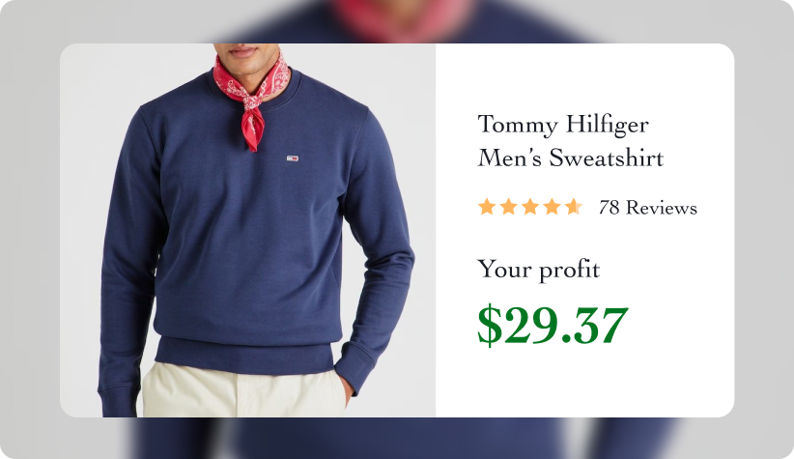Click the Men's Sweatshirt title line
This screenshot has height=459, width=794.
pos(571,158)
